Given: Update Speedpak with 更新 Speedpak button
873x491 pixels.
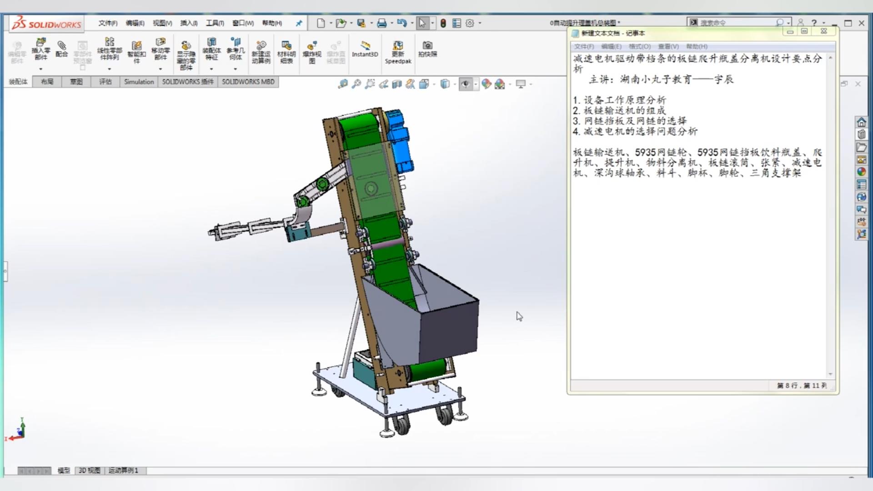Looking at the screenshot, I should click(398, 52).
